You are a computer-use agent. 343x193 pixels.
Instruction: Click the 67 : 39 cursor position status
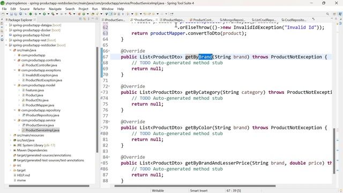pos(234,191)
